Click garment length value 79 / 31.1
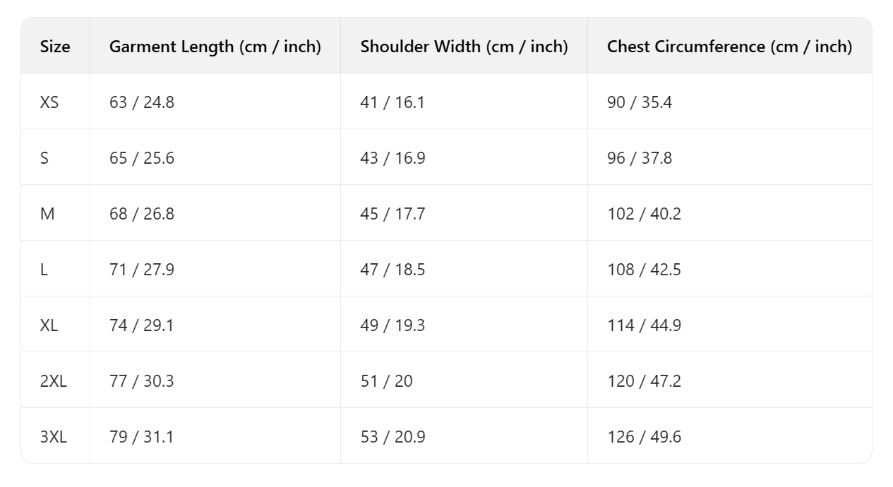The width and height of the screenshot is (893, 487). [141, 437]
